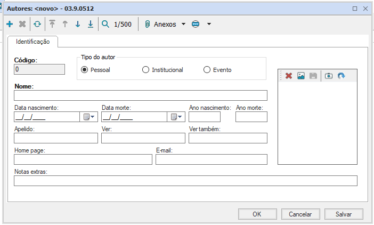Select the Pessoal author type
The height and width of the screenshot is (225, 374).
point(85,70)
